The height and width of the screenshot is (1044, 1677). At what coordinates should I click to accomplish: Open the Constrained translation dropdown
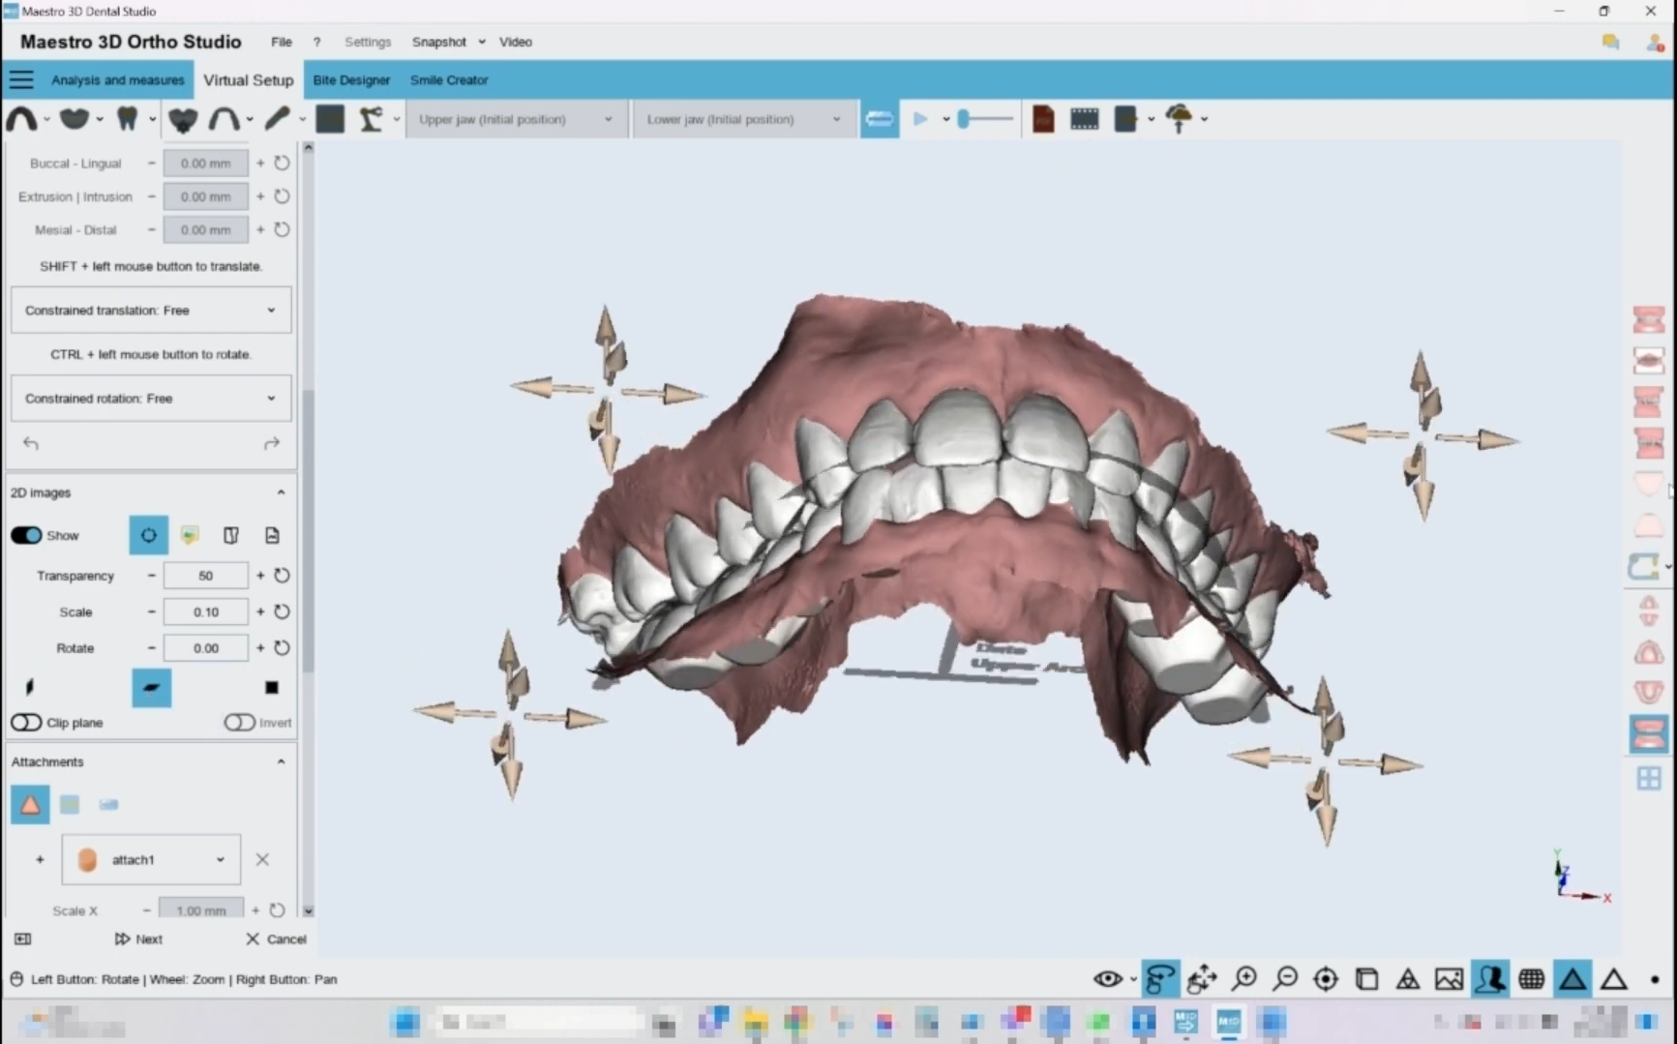click(150, 311)
